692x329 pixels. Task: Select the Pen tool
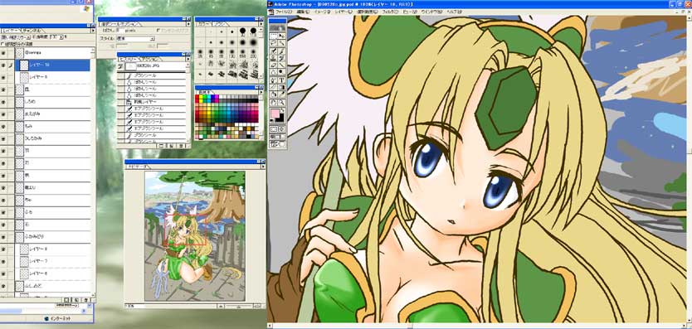[x=273, y=80]
